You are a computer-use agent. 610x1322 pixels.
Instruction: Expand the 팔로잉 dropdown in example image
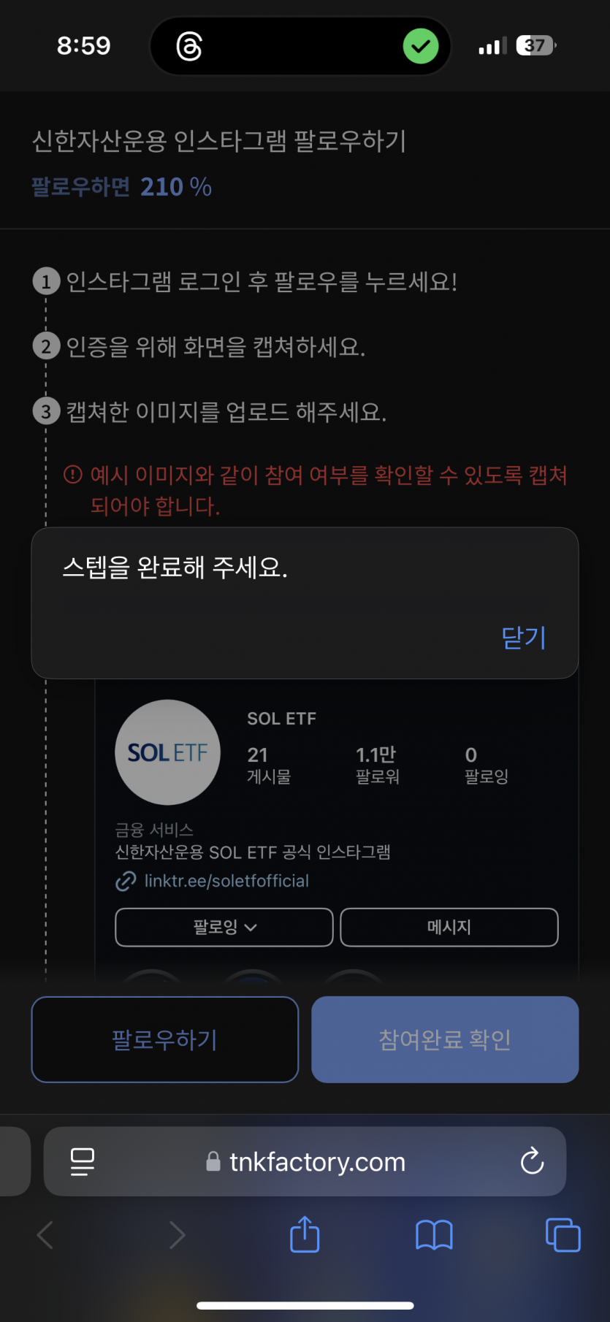(x=224, y=927)
